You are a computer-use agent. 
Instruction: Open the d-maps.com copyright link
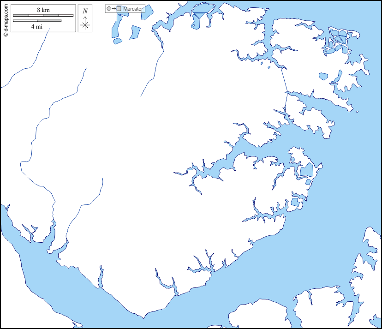(6, 18)
